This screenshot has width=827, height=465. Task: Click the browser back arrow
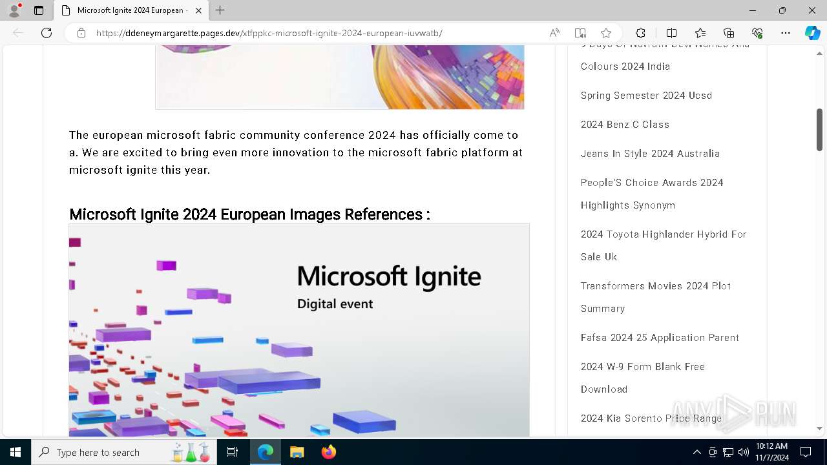pos(18,33)
